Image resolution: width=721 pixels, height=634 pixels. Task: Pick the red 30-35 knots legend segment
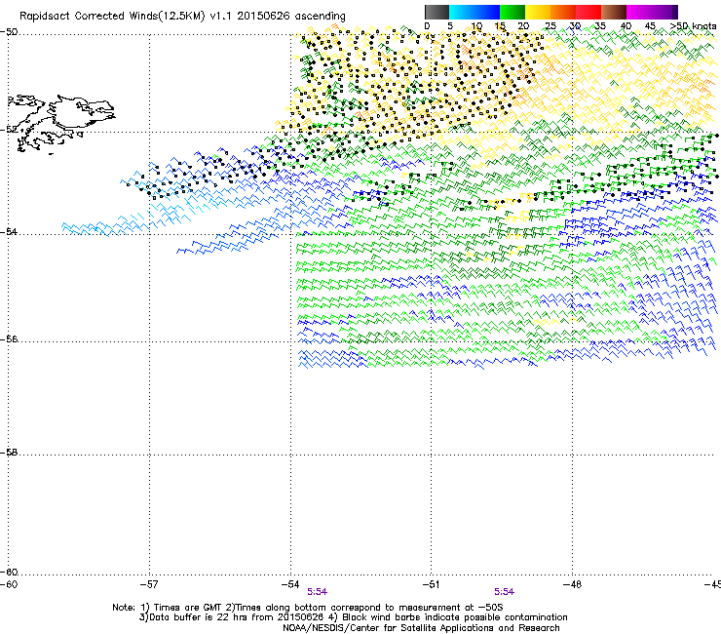coord(588,12)
